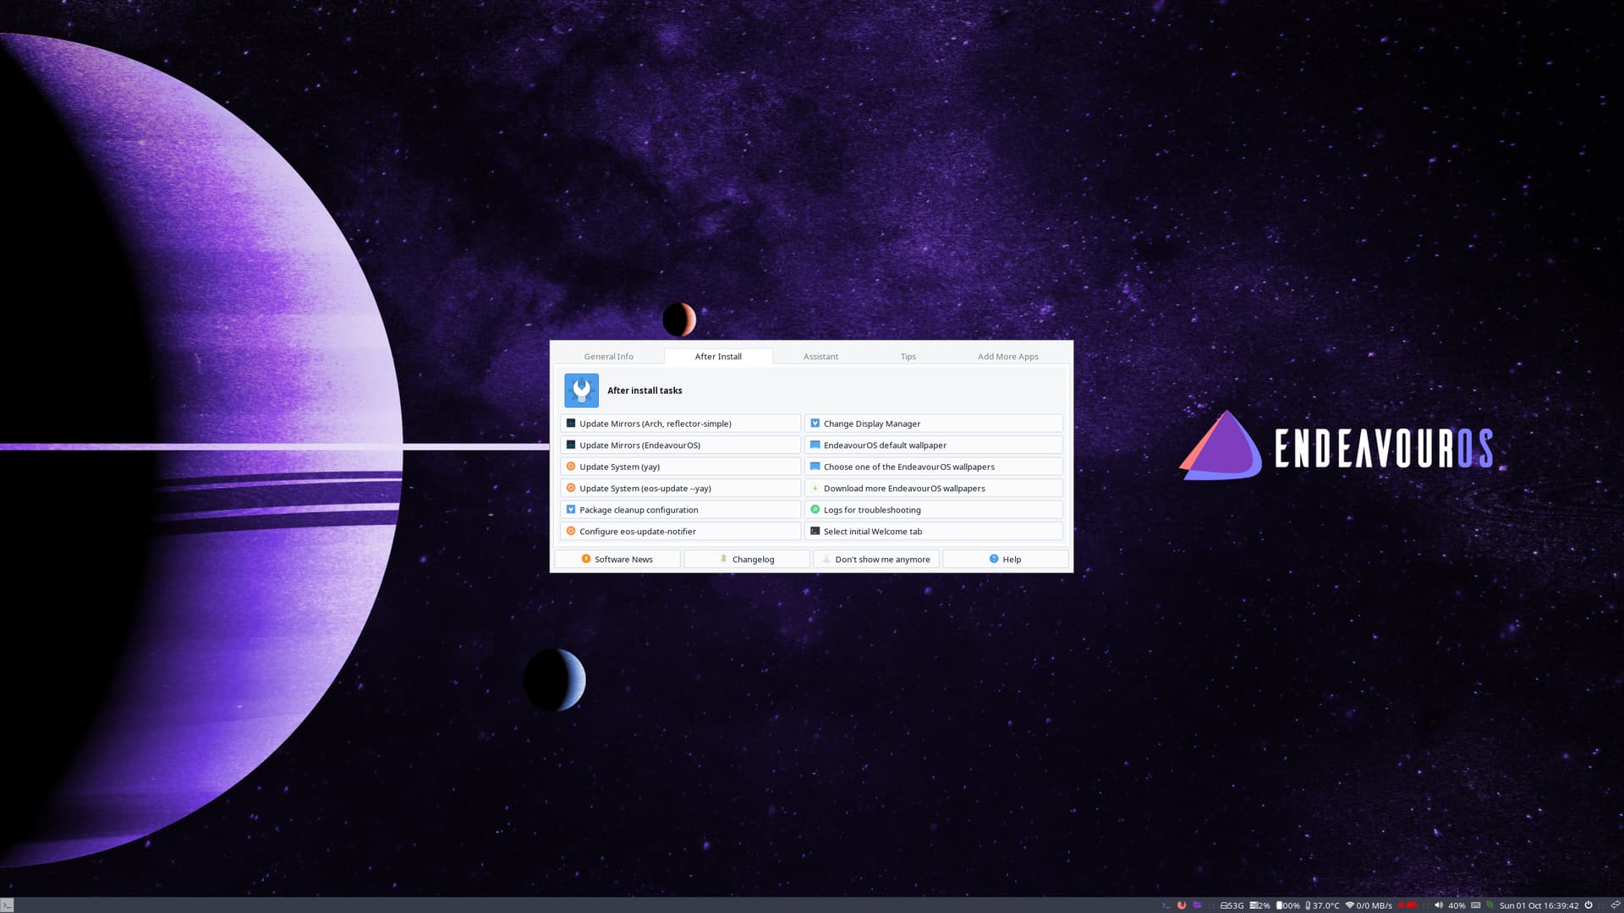Open Configure eos-update-notifier

point(680,531)
